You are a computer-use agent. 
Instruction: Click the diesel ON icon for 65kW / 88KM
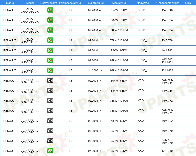[x=50, y=141]
